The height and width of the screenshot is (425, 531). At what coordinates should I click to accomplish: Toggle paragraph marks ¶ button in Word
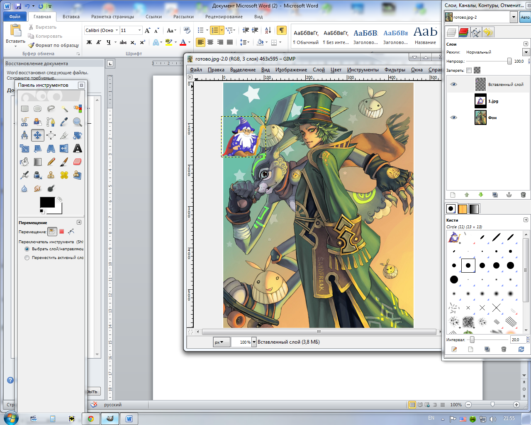[x=282, y=30]
